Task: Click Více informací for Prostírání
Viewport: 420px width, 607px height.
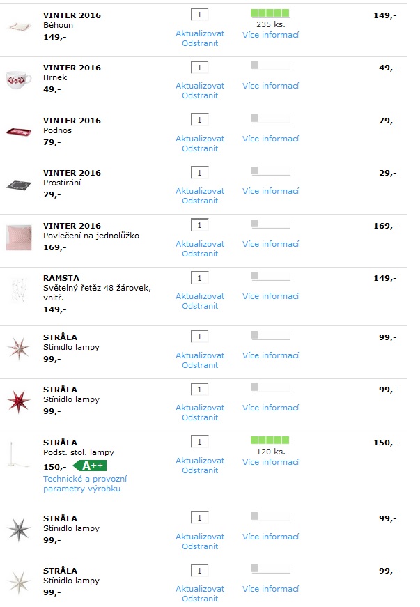Action: tap(271, 191)
